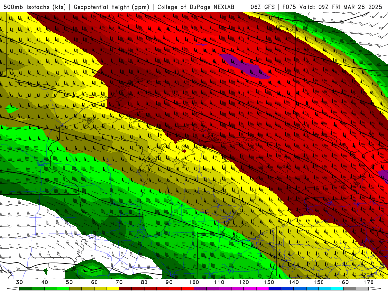Select the cyan swatch left of 160
The height and width of the screenshot is (291, 388).
tap(337, 289)
